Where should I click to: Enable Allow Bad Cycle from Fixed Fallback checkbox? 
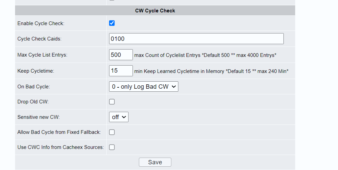click(112, 132)
